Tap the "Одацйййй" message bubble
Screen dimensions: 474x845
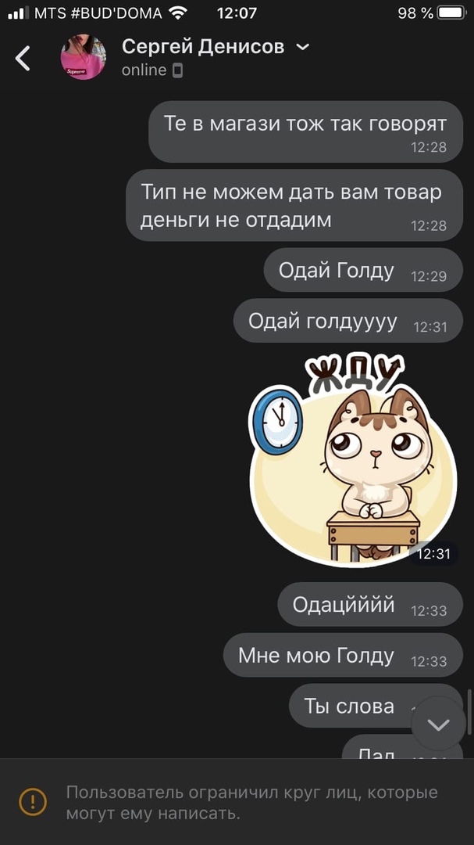pos(370,604)
